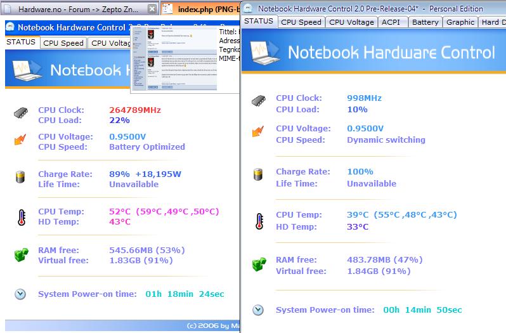Viewport: 506px width, 333px height.
Task: Open CPU Voltage tab in right NHC window
Action: pos(351,22)
